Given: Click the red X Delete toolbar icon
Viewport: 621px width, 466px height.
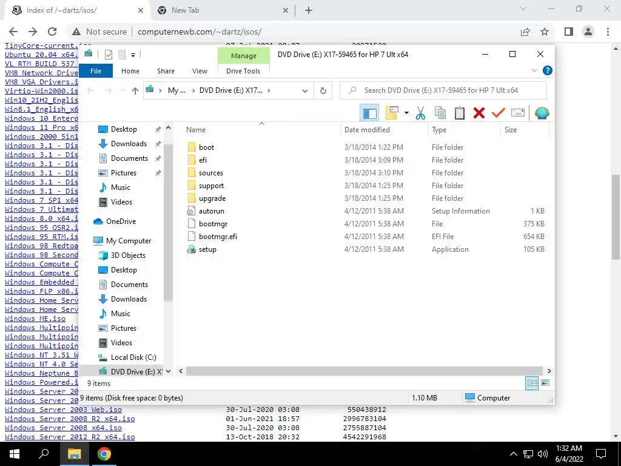Looking at the screenshot, I should coord(479,113).
